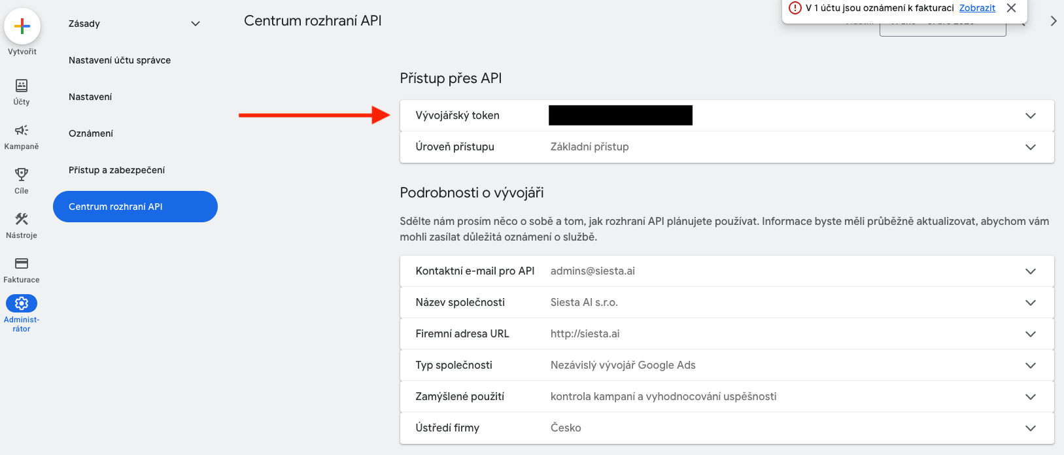Dismiss the billing notification banner

(1011, 8)
